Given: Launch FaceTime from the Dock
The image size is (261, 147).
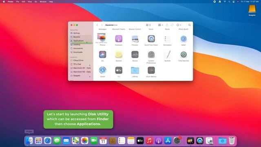Looking at the screenshot, I should [94, 140].
